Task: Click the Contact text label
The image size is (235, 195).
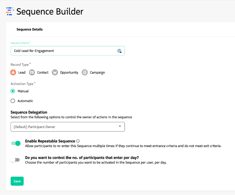Action: tap(43, 72)
